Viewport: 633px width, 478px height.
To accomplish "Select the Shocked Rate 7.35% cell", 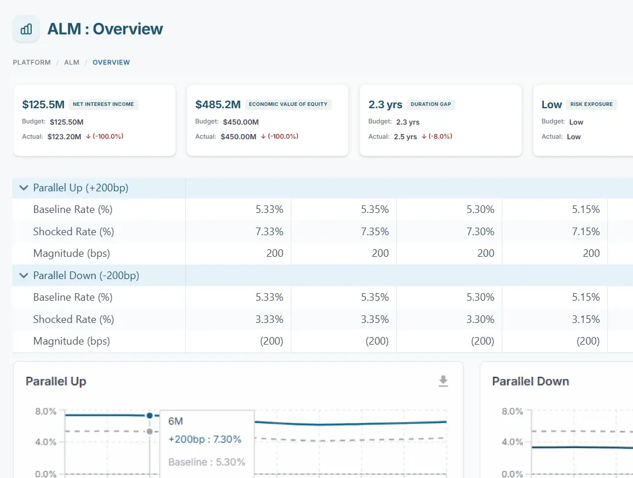I will click(343, 232).
